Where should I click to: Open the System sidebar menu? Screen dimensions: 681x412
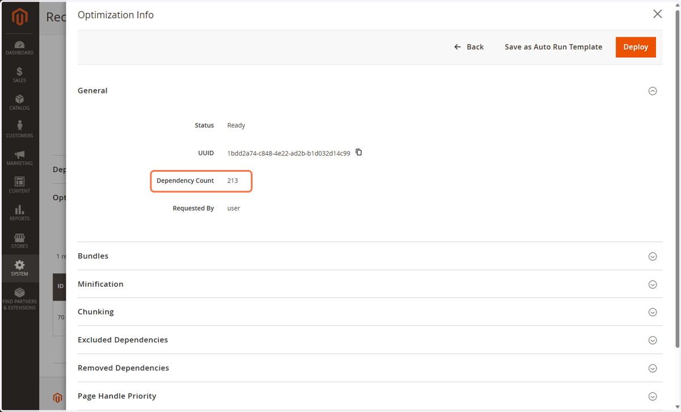19,268
